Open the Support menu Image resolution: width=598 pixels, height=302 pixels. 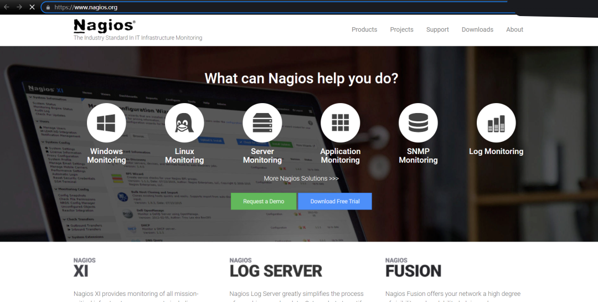pos(437,29)
